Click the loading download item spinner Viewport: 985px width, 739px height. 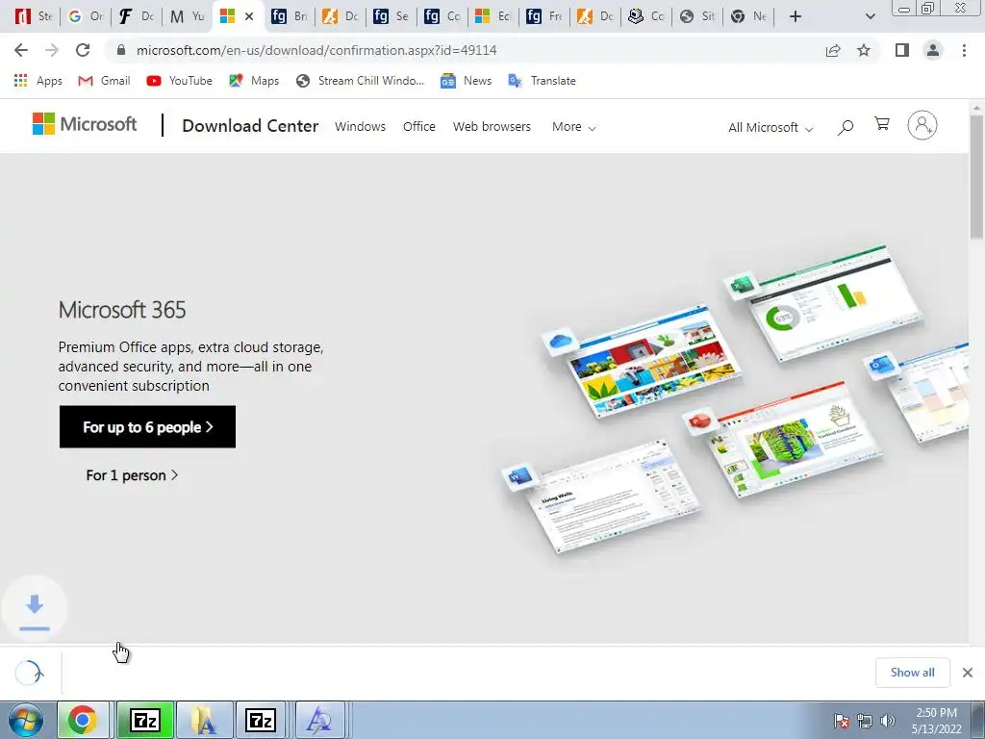[29, 673]
